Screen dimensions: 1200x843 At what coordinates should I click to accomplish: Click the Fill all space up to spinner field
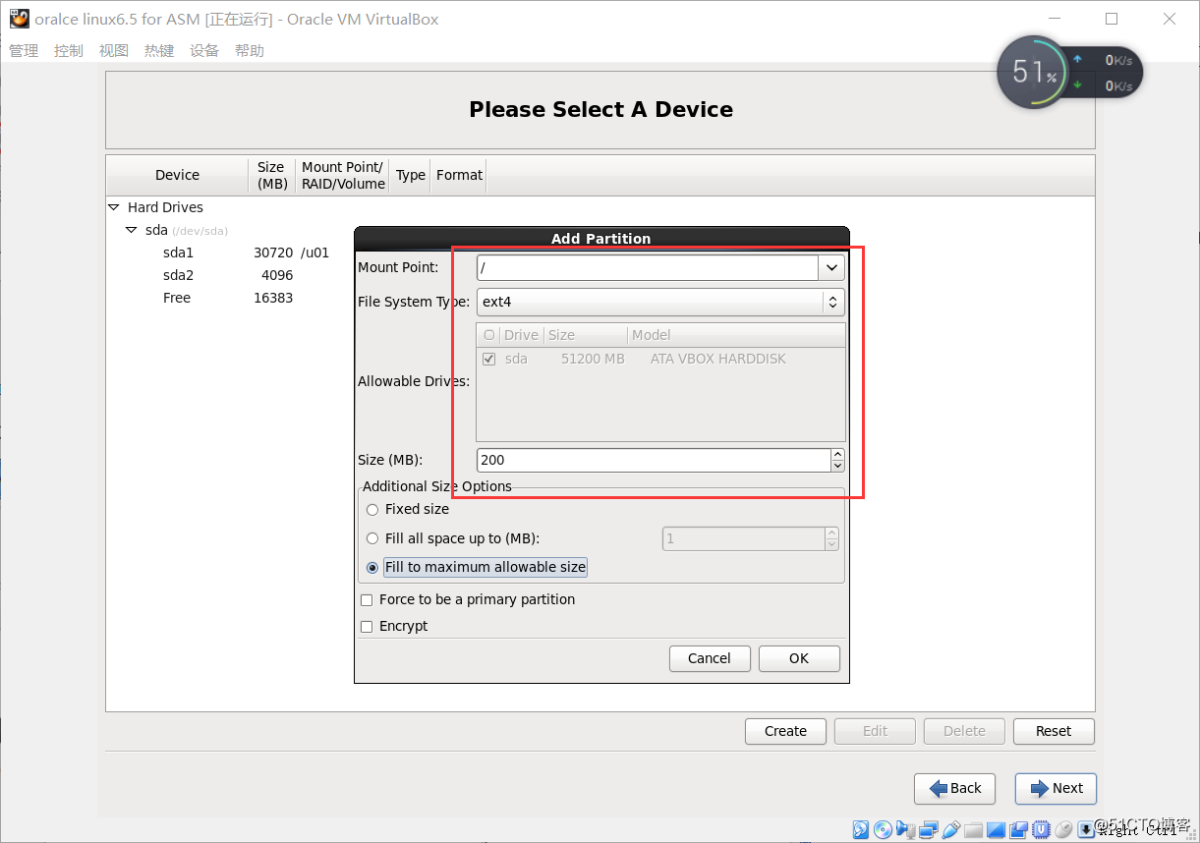(x=751, y=538)
